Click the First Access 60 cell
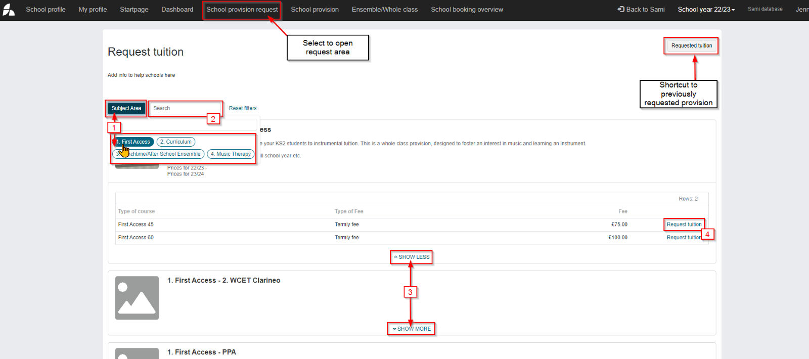The height and width of the screenshot is (359, 809). 136,238
